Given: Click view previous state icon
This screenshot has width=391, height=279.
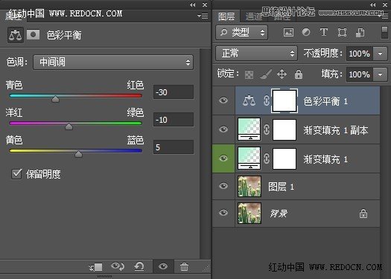Looking at the screenshot, I should coord(118,266).
